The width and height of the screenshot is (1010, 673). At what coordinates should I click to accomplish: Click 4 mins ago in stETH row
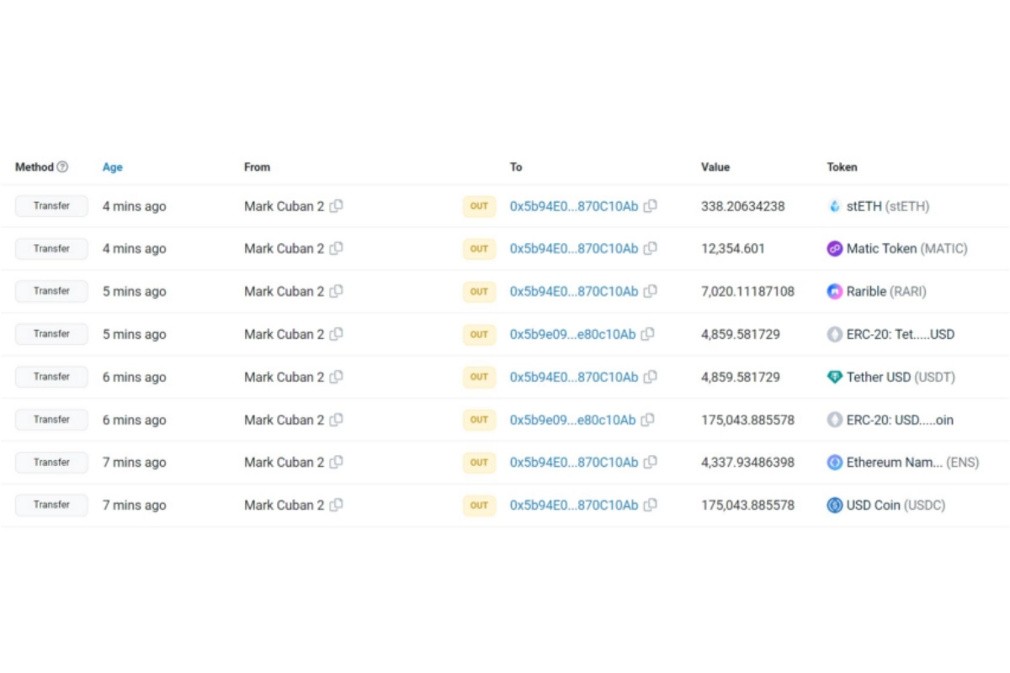[x=135, y=206]
